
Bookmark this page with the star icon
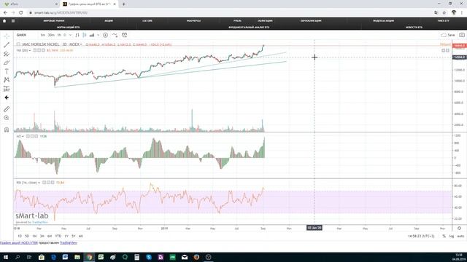[444, 12]
